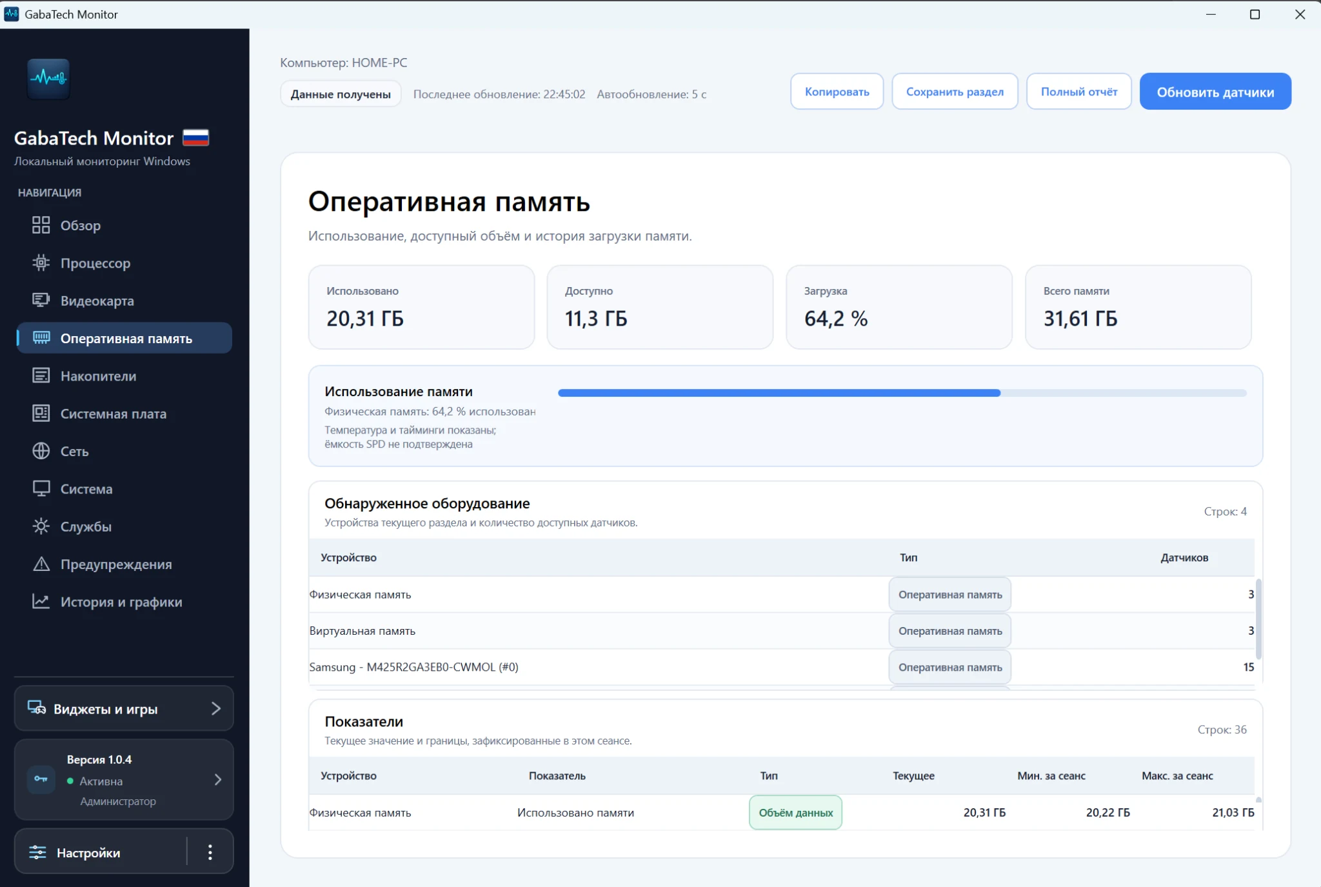1321x887 pixels.
Task: Go to Накопители section
Action: (x=124, y=375)
